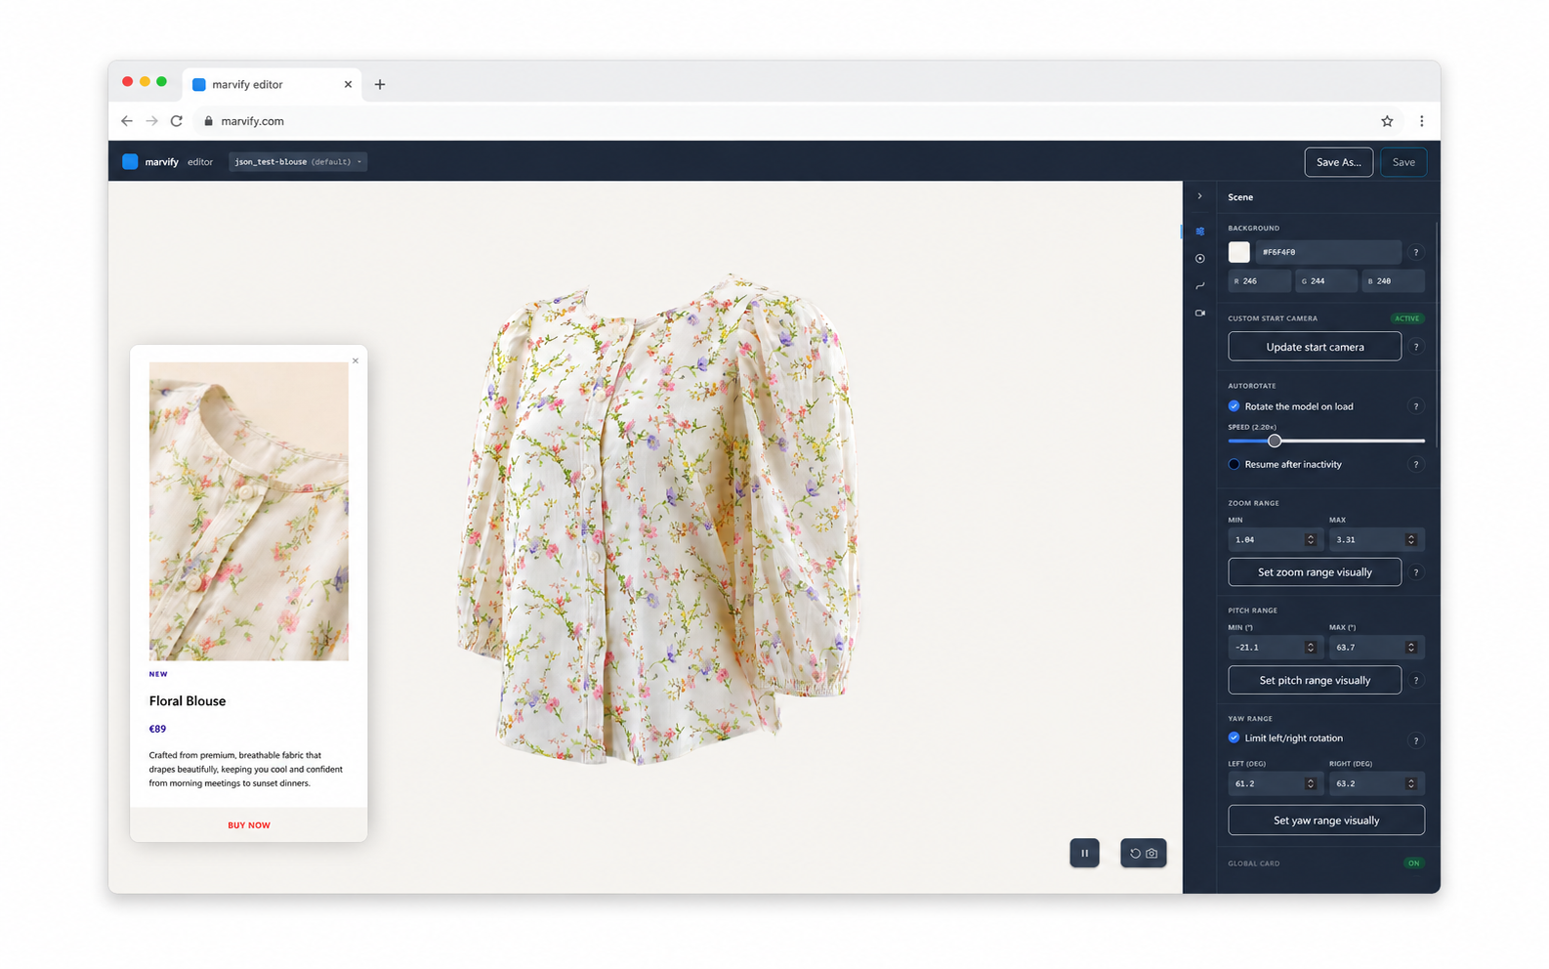The width and height of the screenshot is (1549, 969).
Task: Adjust pitch range MAX stepper arrows
Action: pyautogui.click(x=1410, y=647)
